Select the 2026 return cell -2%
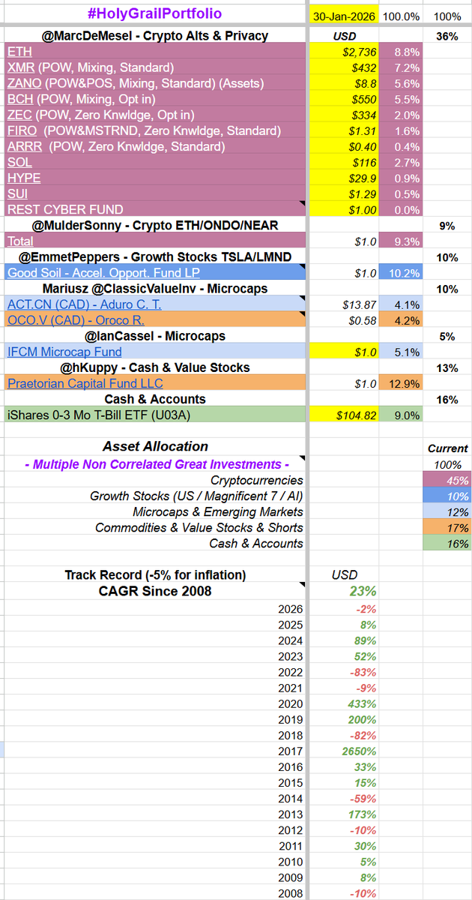 (x=345, y=609)
